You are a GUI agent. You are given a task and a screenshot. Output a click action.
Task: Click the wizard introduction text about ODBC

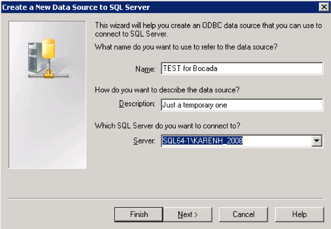(208, 30)
